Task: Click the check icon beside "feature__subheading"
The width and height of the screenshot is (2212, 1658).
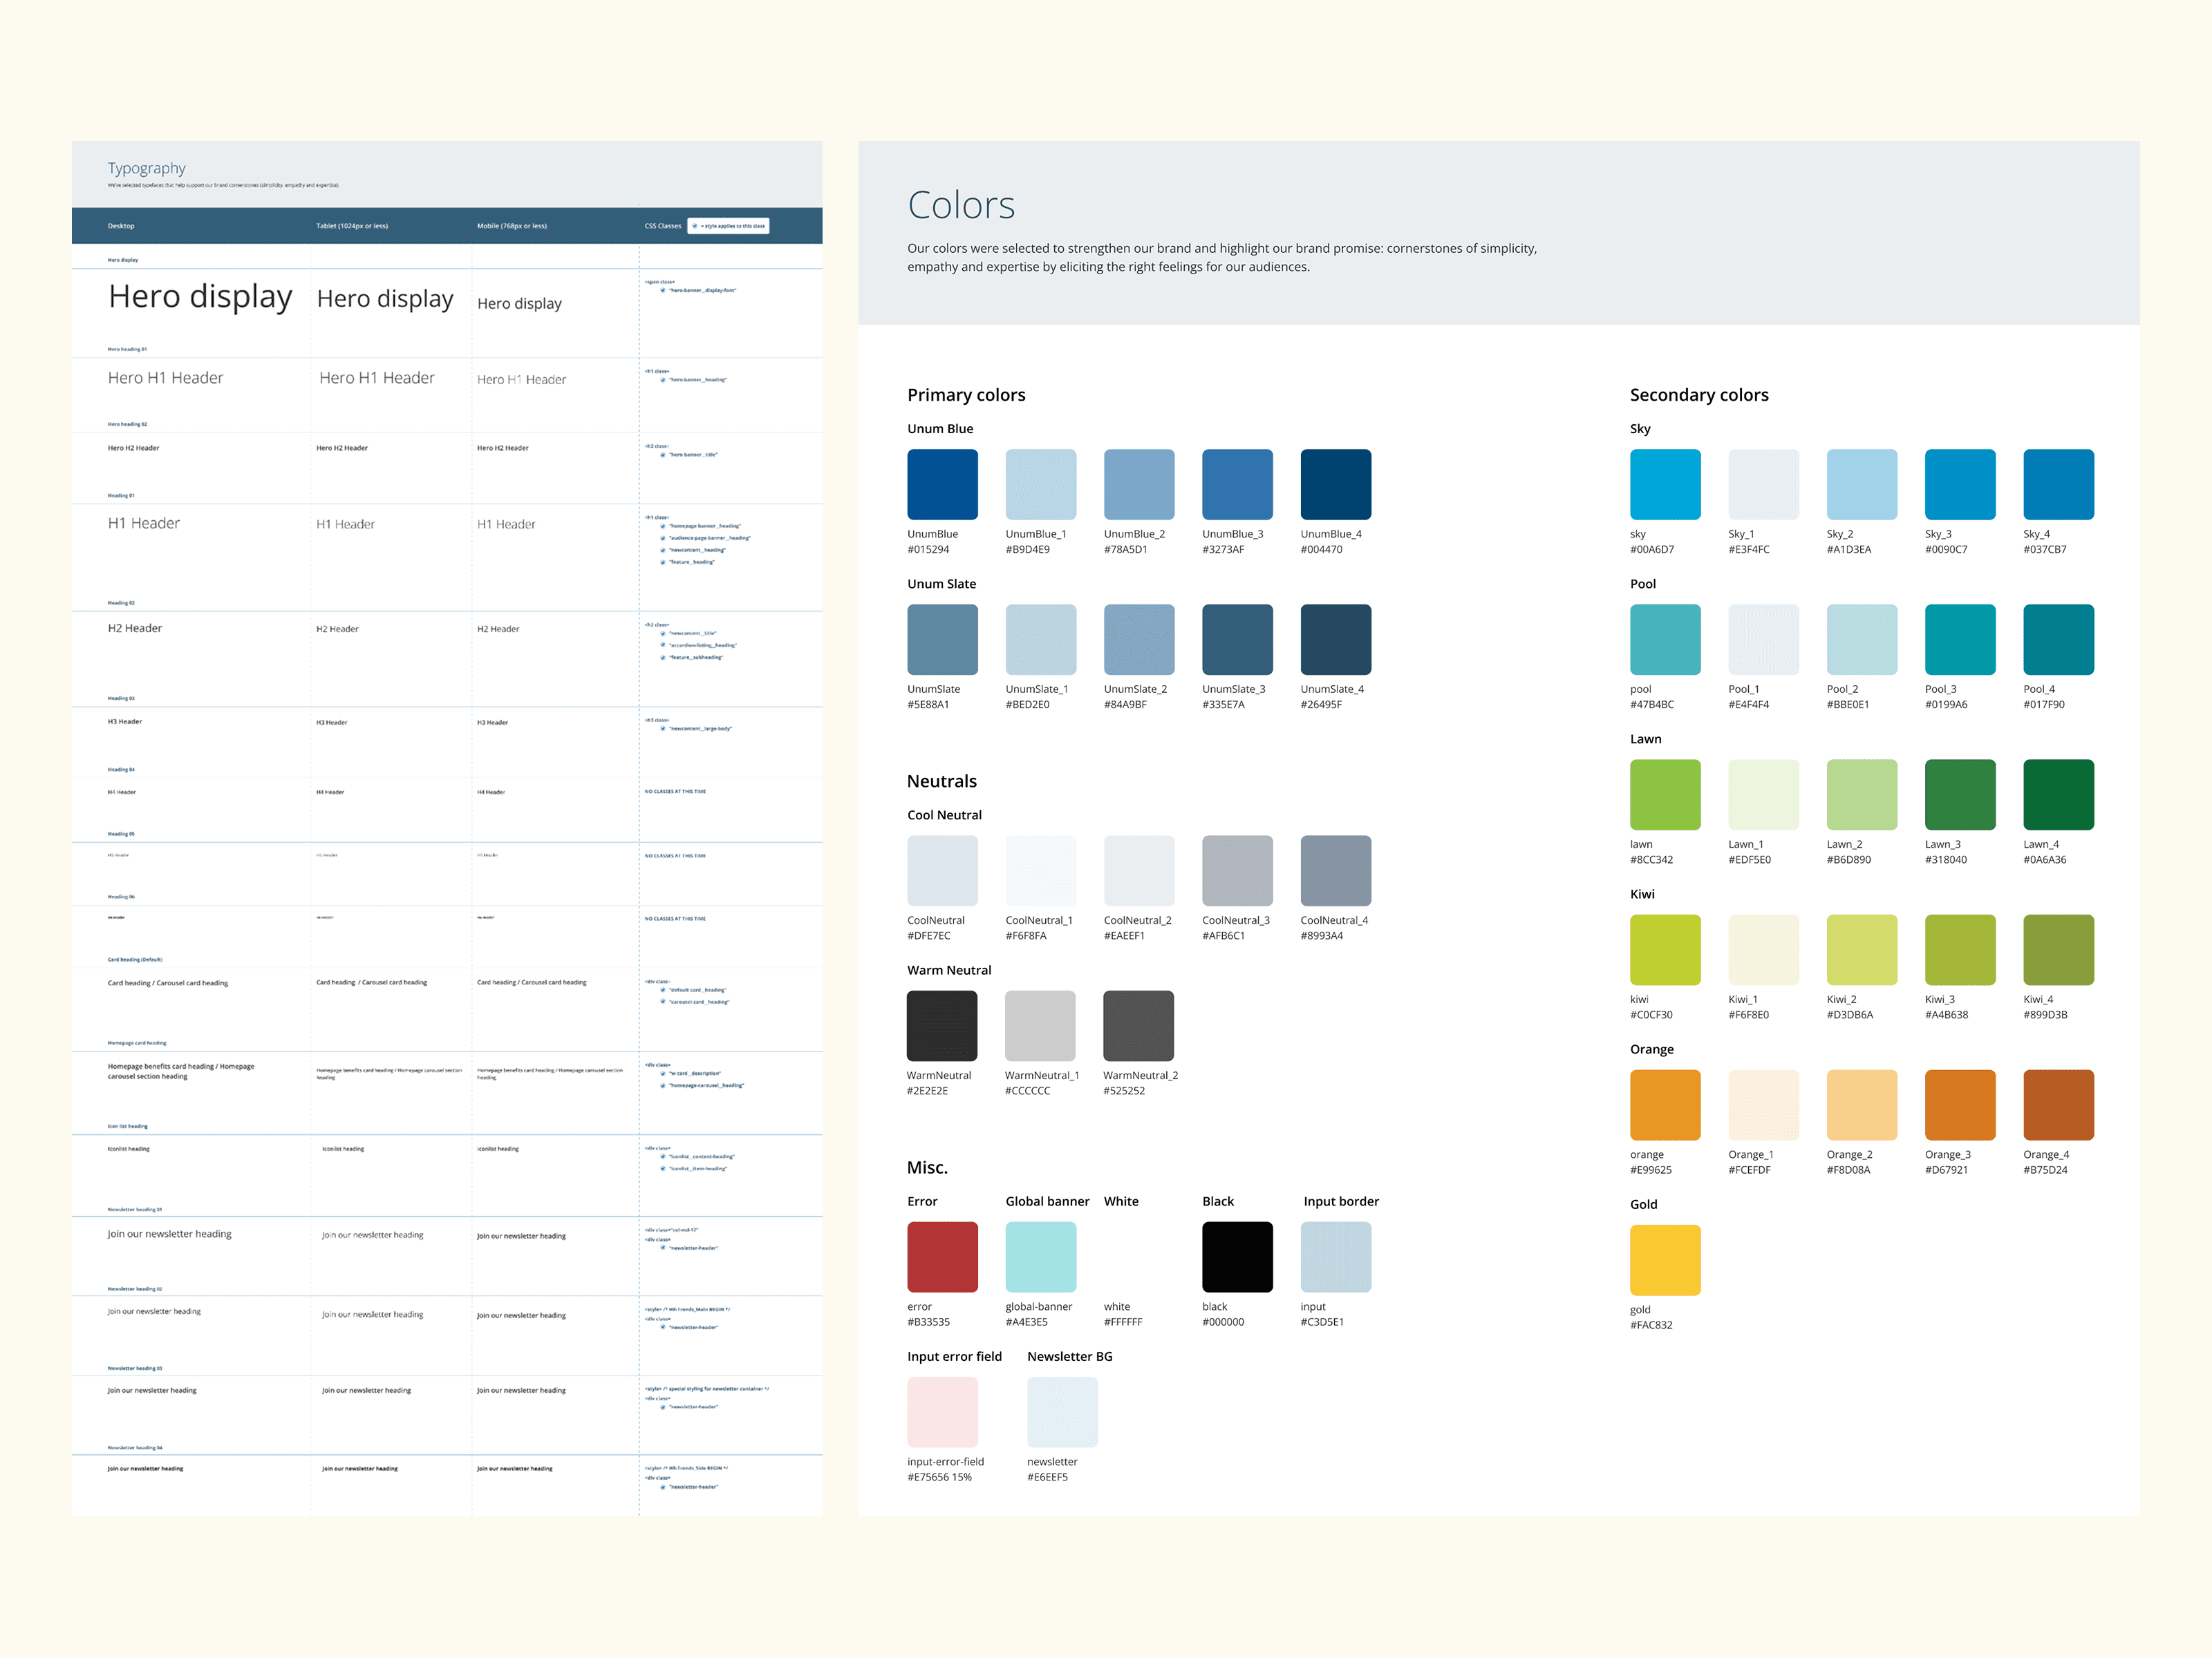Action: tap(663, 658)
